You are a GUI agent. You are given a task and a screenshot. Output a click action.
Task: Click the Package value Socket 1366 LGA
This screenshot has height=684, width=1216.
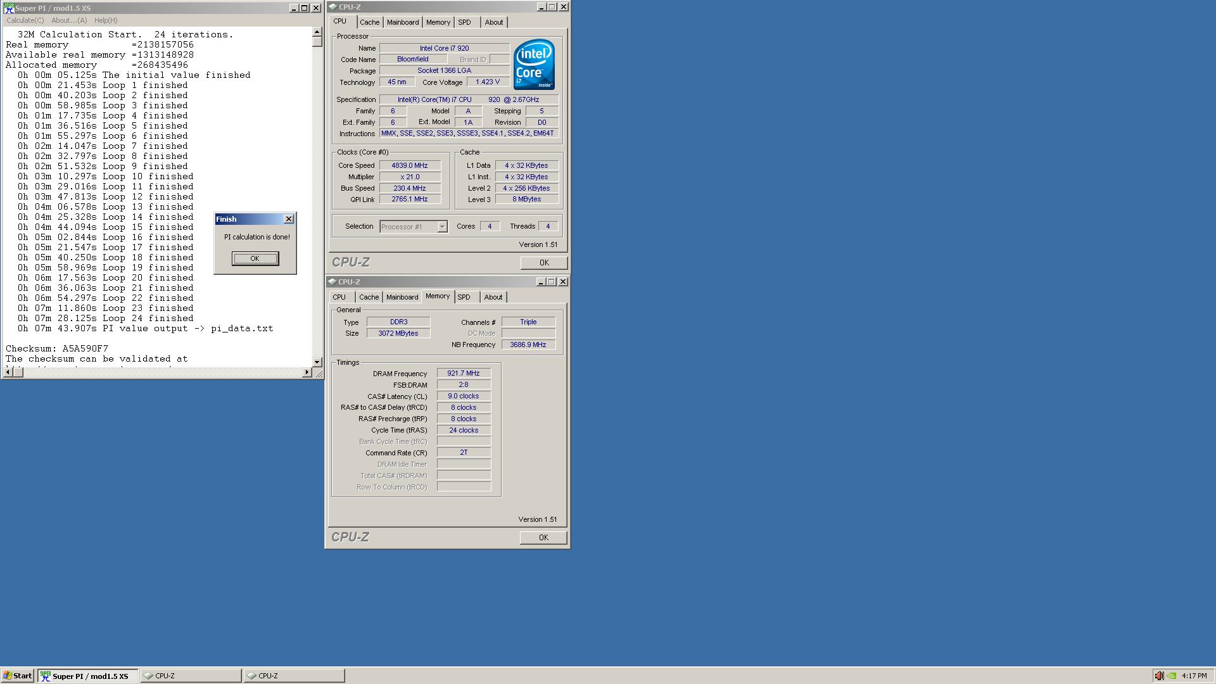coord(445,70)
